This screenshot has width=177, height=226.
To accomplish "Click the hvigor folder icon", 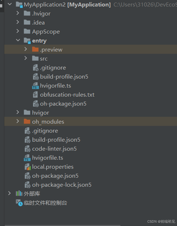I will click(x=27, y=112).
